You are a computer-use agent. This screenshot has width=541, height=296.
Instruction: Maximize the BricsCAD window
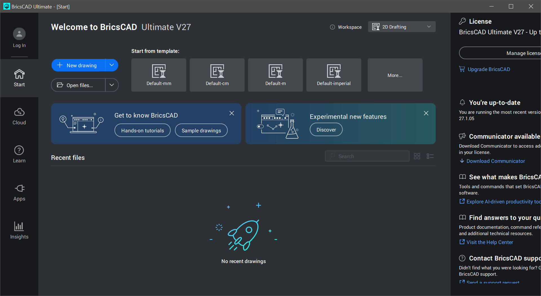coord(511,6)
